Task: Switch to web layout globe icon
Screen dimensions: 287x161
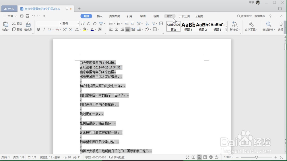Action: [x=211, y=157]
